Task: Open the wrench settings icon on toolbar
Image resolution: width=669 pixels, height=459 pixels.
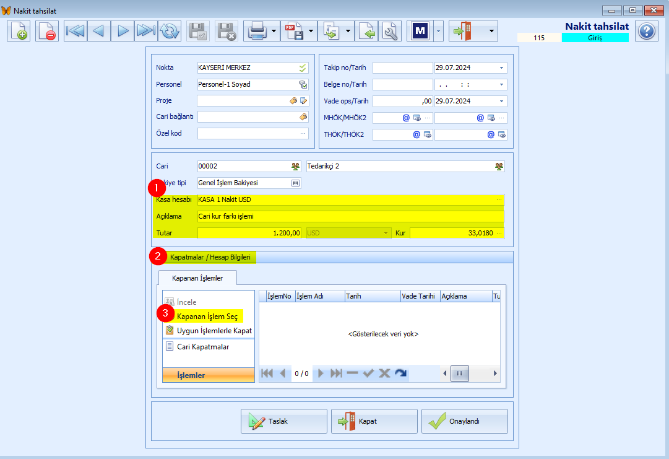Action: 390,31
